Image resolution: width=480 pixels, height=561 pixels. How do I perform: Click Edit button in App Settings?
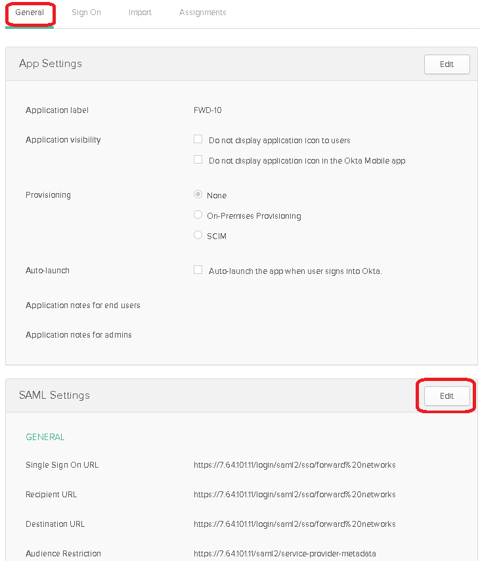[447, 64]
